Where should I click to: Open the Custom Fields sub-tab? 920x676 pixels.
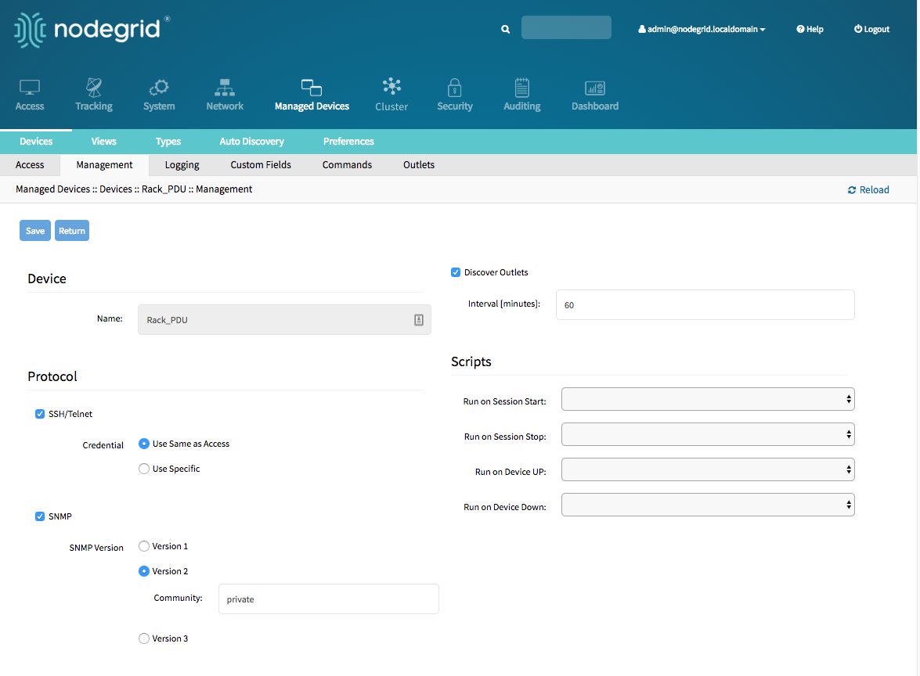[x=261, y=165]
